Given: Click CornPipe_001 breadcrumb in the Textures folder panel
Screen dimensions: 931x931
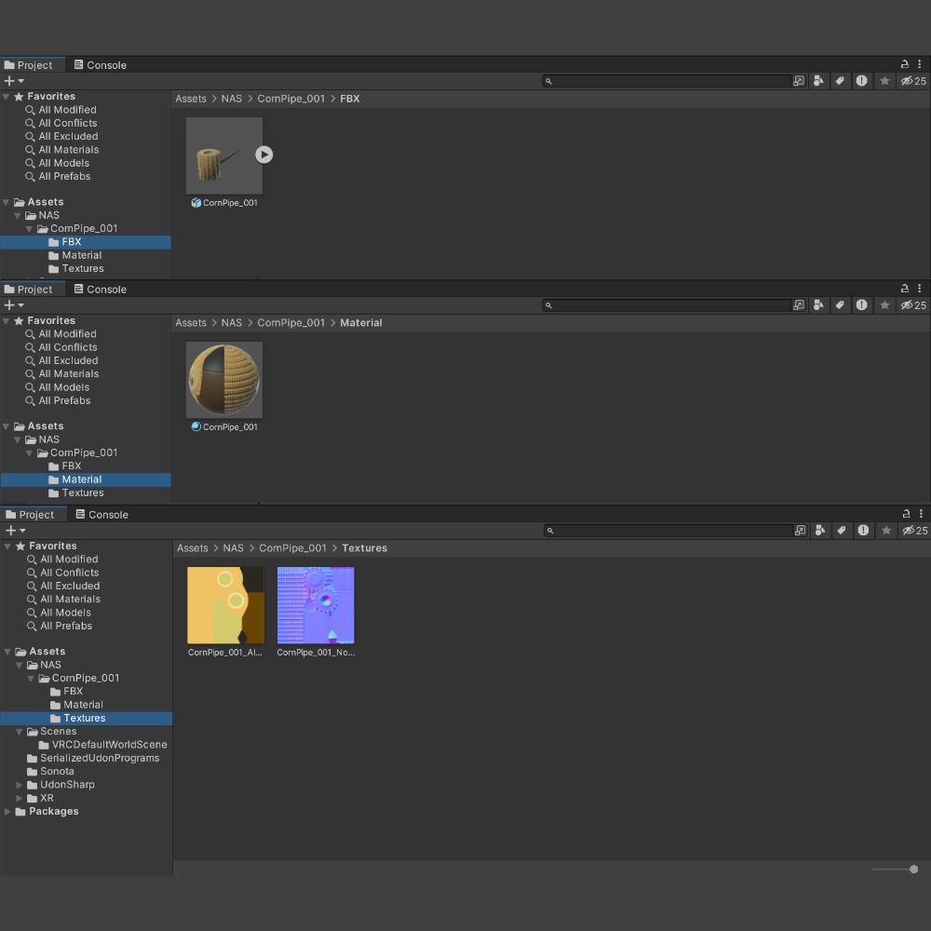Looking at the screenshot, I should click(292, 548).
